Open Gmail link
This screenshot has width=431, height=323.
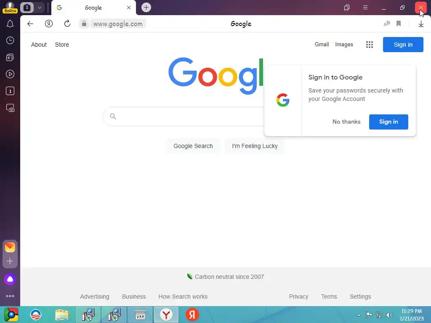(322, 45)
